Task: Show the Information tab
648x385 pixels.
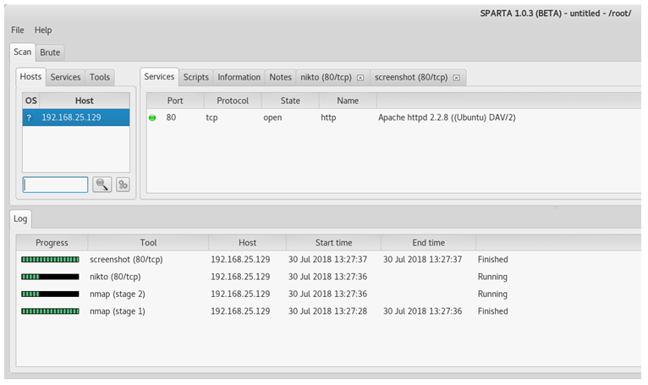Action: point(239,77)
